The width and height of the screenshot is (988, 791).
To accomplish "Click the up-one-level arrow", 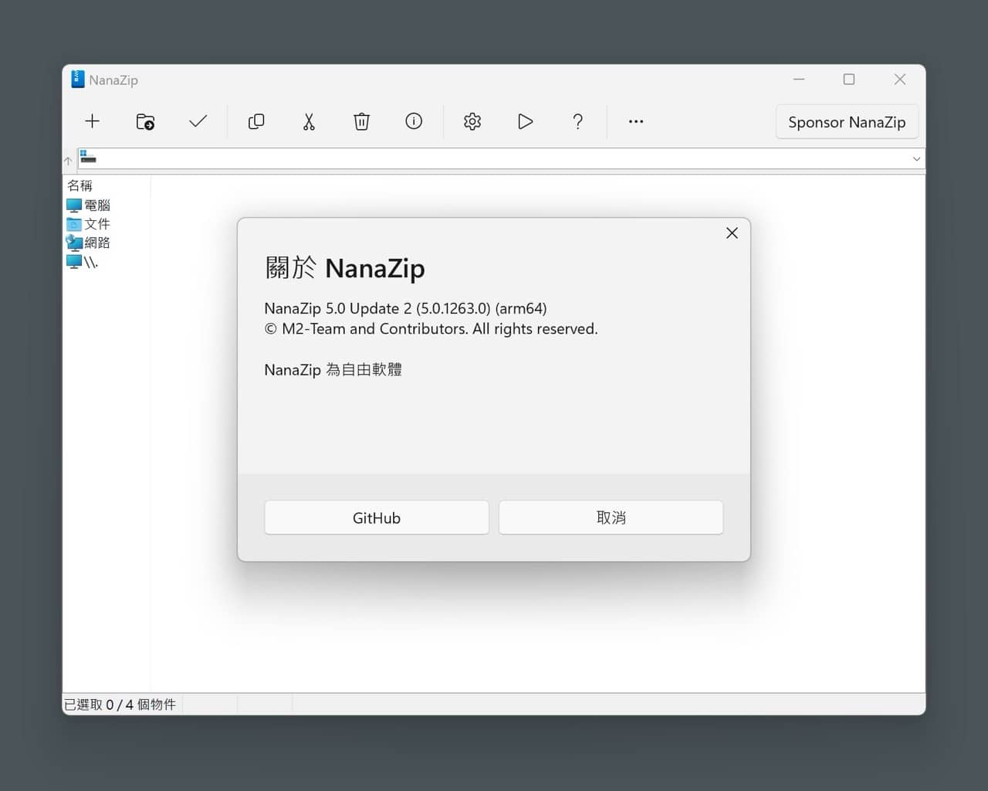I will 68,161.
